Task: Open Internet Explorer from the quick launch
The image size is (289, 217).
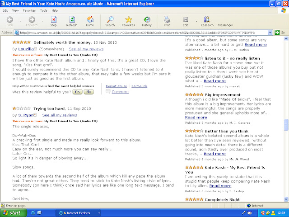Action: 33,213
